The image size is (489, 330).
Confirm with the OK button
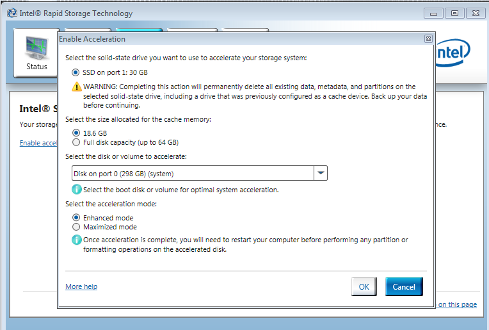(x=364, y=286)
